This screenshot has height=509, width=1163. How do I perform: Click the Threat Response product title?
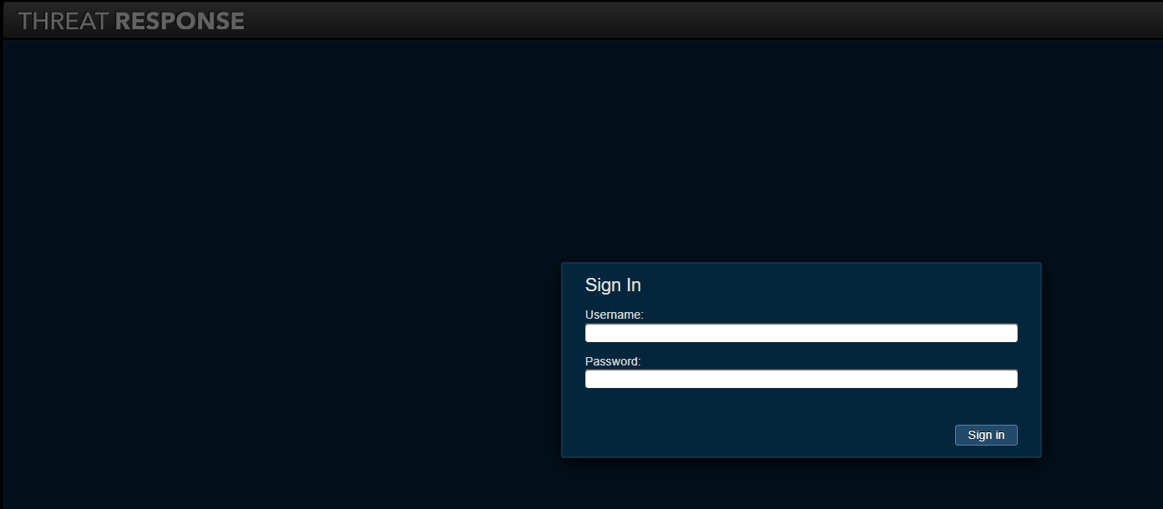coord(131,21)
